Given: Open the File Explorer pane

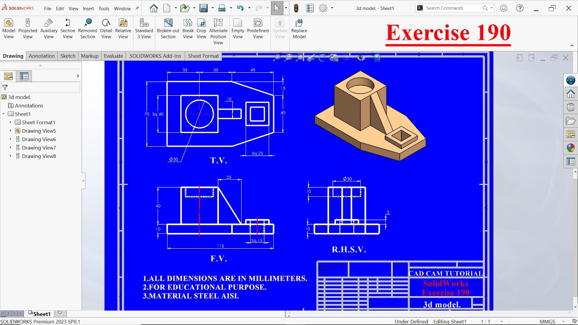Looking at the screenshot, I should click(571, 121).
